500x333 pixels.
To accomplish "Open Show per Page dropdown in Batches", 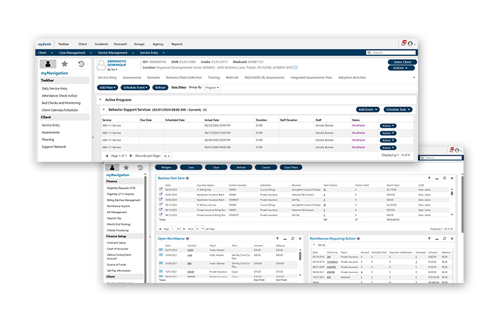I will pyautogui.click(x=199, y=229).
